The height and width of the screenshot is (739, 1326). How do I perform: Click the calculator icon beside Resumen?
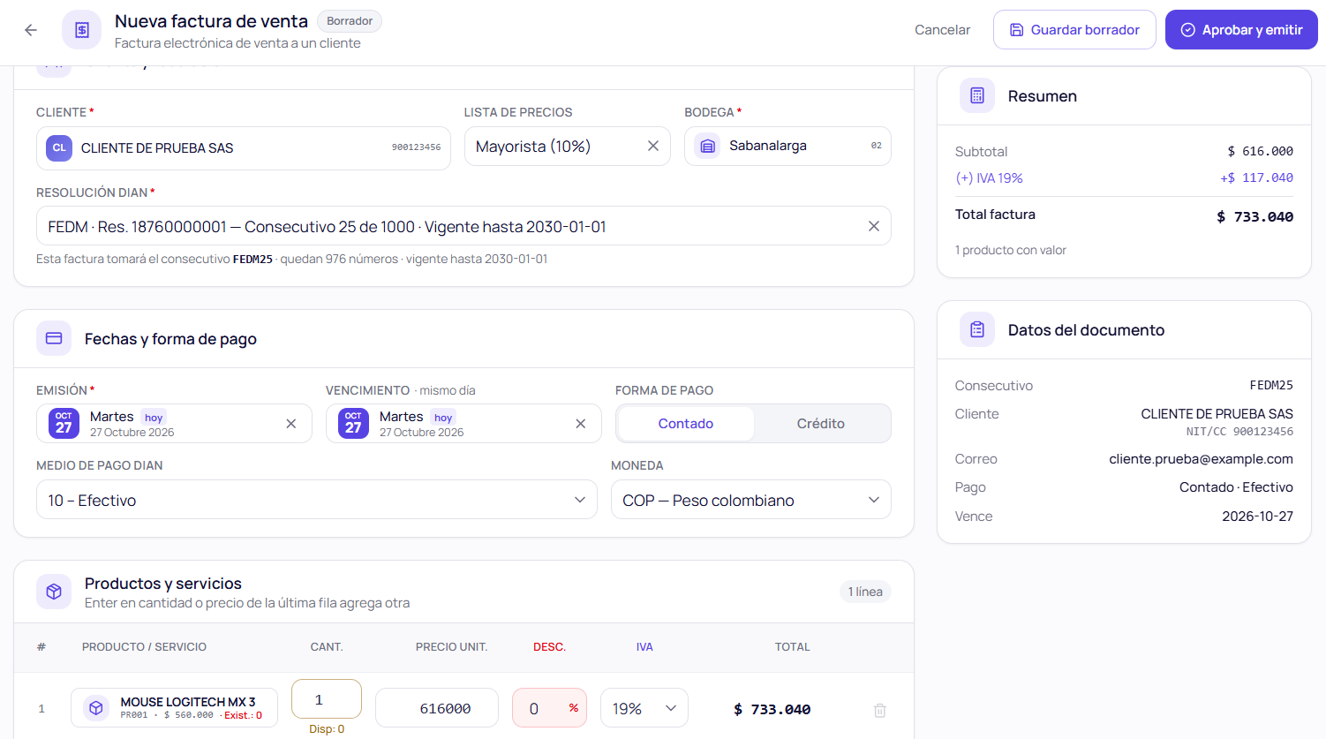click(977, 95)
